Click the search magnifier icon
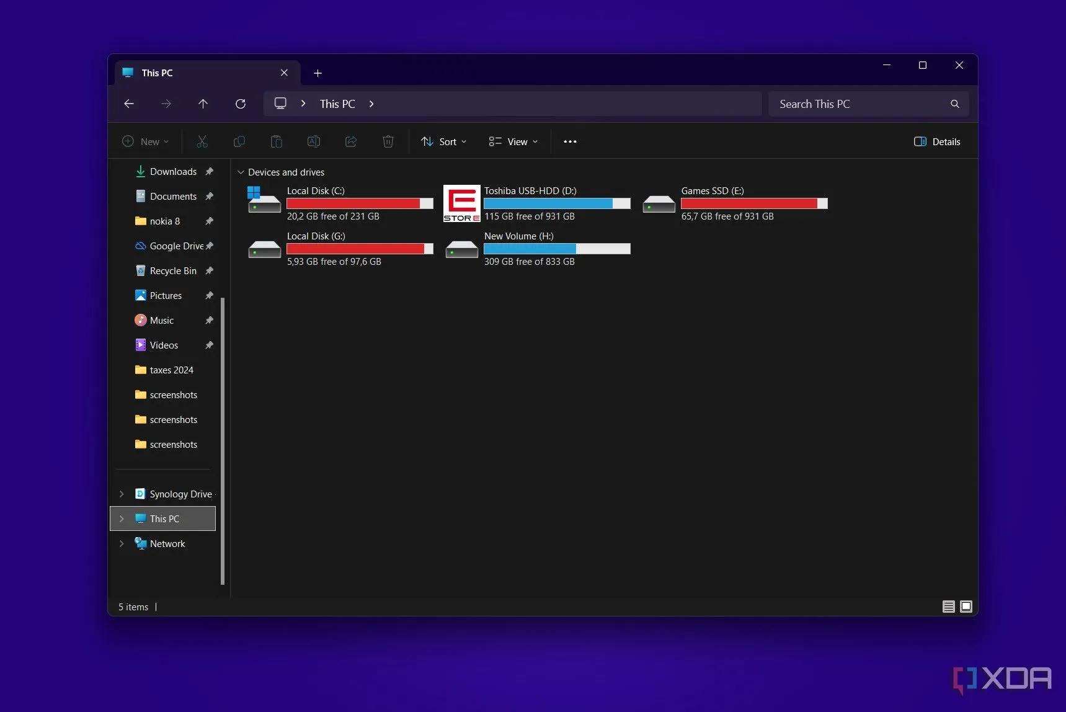1066x712 pixels. tap(955, 104)
